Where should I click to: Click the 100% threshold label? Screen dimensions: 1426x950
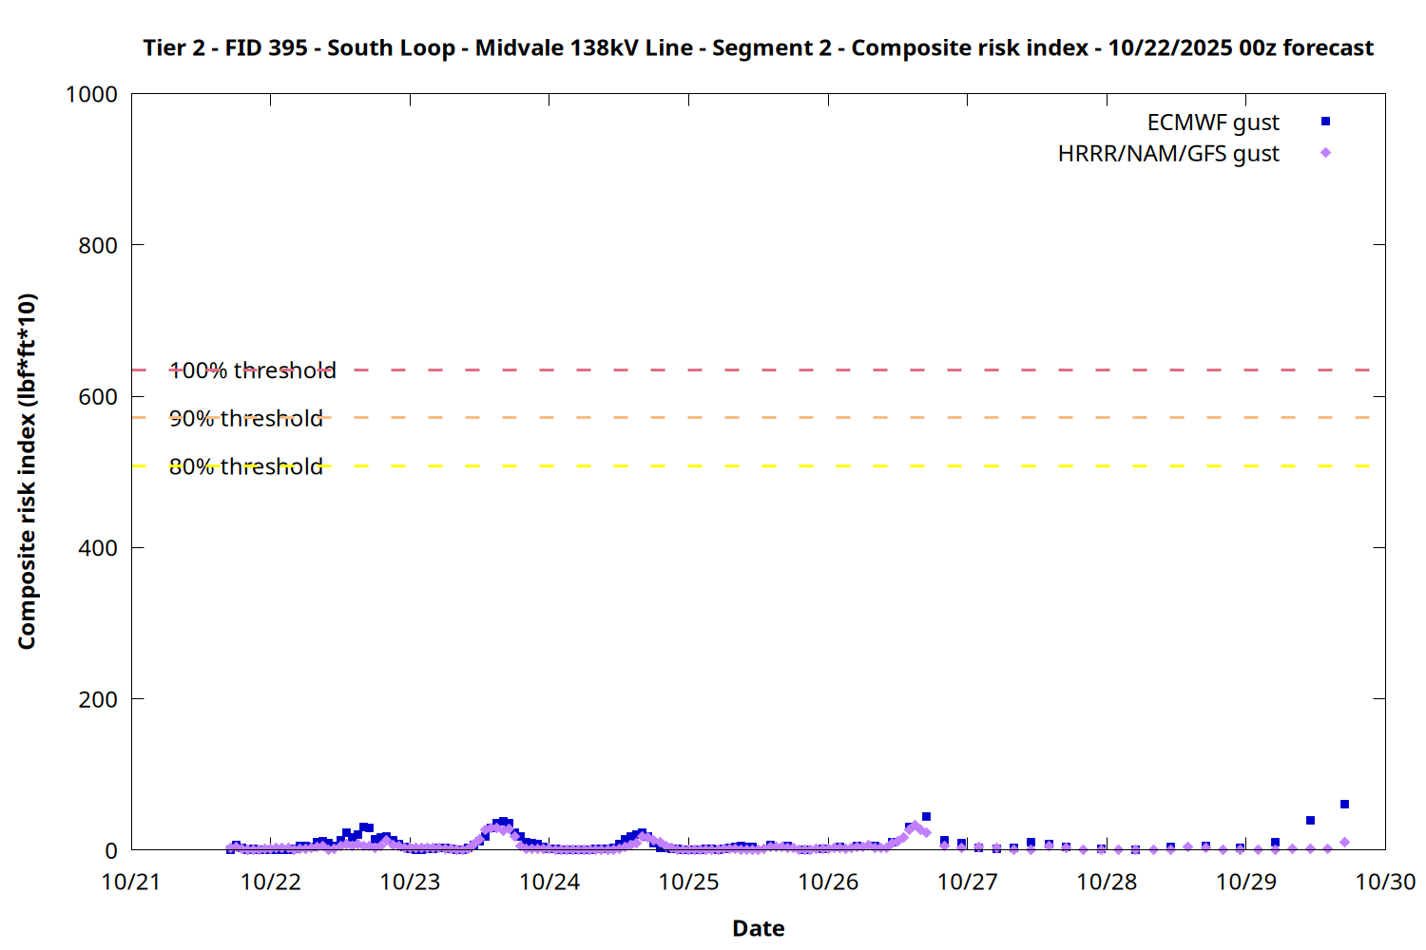pyautogui.click(x=253, y=370)
